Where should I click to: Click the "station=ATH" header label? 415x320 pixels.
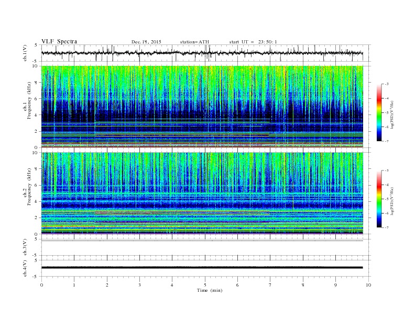(194, 42)
